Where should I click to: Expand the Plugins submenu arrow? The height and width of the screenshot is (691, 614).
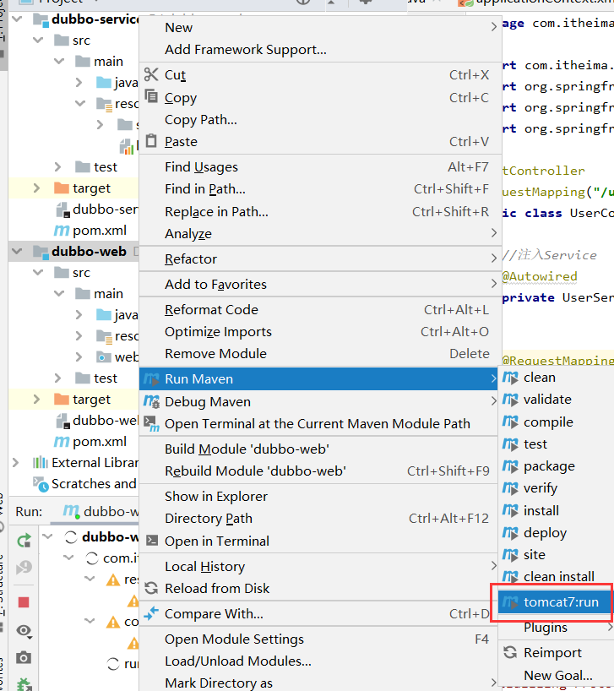(610, 627)
